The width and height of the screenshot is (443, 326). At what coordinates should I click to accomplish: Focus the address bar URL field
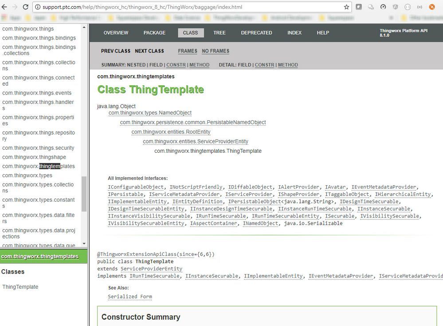point(192,7)
